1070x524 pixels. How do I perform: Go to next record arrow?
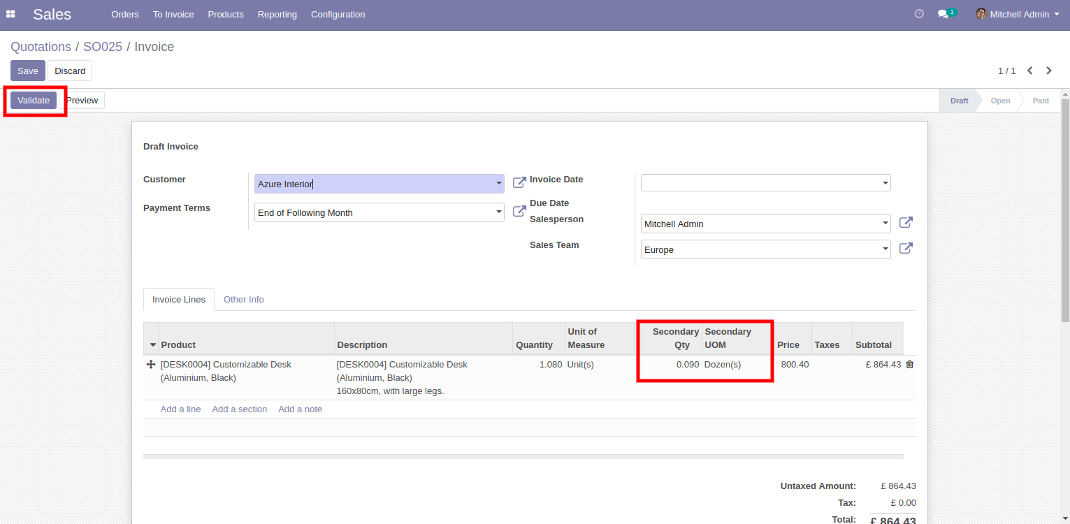(1049, 71)
